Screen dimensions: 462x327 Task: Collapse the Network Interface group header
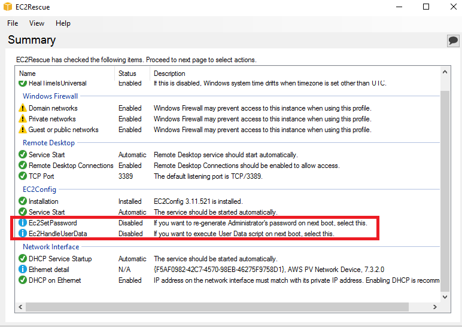tap(51, 247)
